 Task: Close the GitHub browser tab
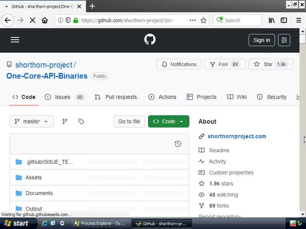(x=79, y=6)
